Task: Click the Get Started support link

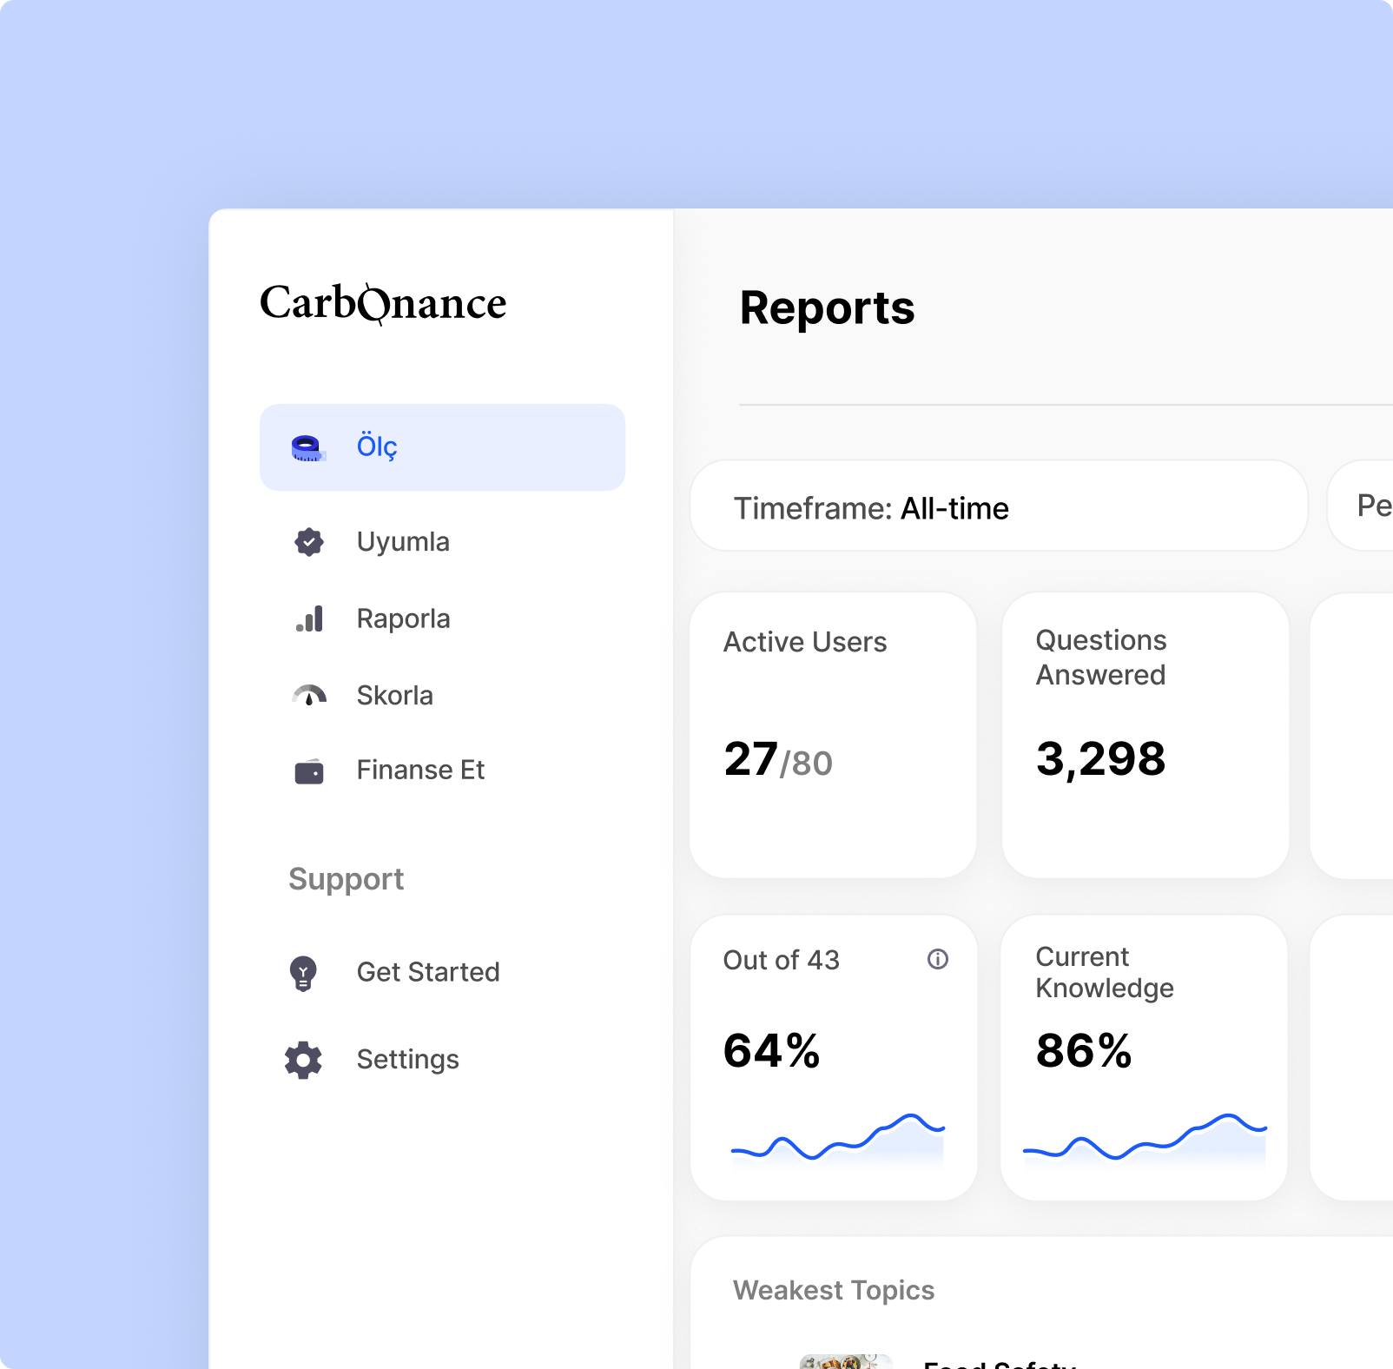Action: [427, 972]
